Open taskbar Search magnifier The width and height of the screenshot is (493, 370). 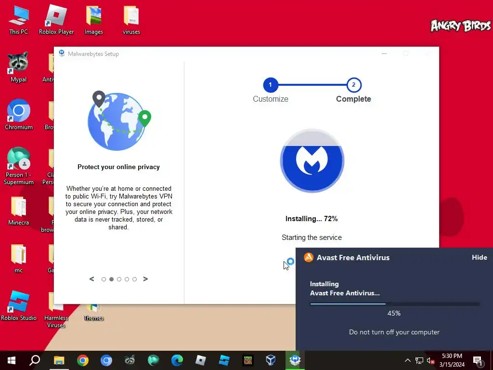tap(35, 360)
